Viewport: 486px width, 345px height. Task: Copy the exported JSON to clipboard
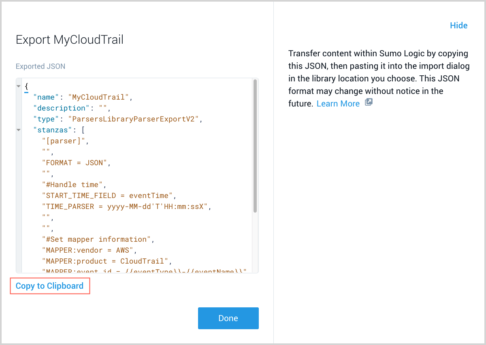tap(49, 286)
